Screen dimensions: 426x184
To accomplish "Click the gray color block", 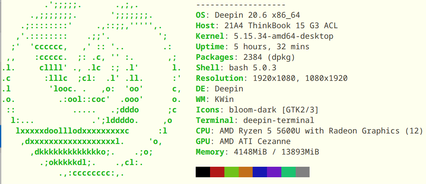I will (x=302, y=172).
